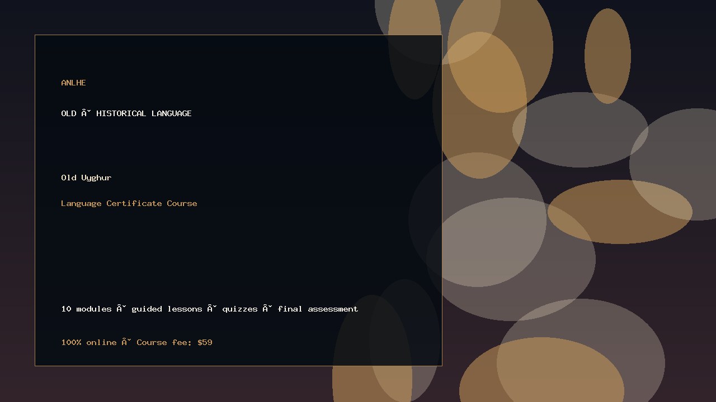
Task: Click the Old Uyghur course title
Action: 86,178
